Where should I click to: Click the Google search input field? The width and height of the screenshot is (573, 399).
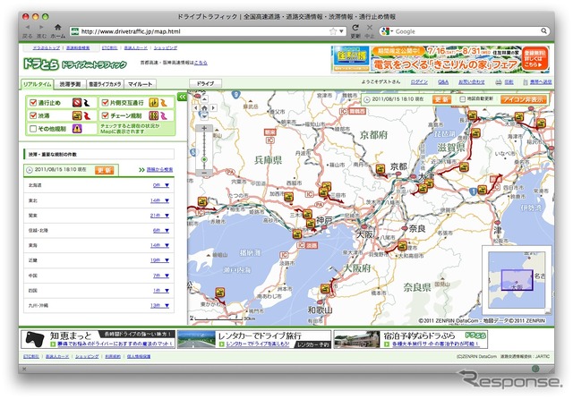[x=466, y=31]
